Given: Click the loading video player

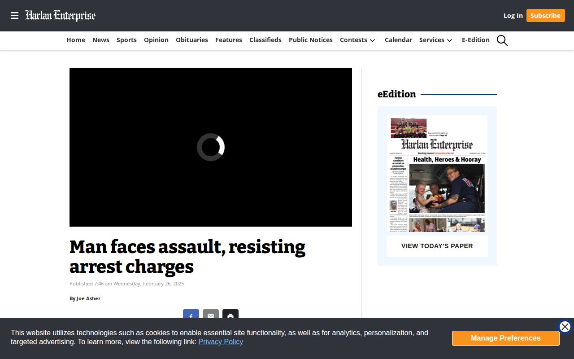Looking at the screenshot, I should tap(211, 147).
